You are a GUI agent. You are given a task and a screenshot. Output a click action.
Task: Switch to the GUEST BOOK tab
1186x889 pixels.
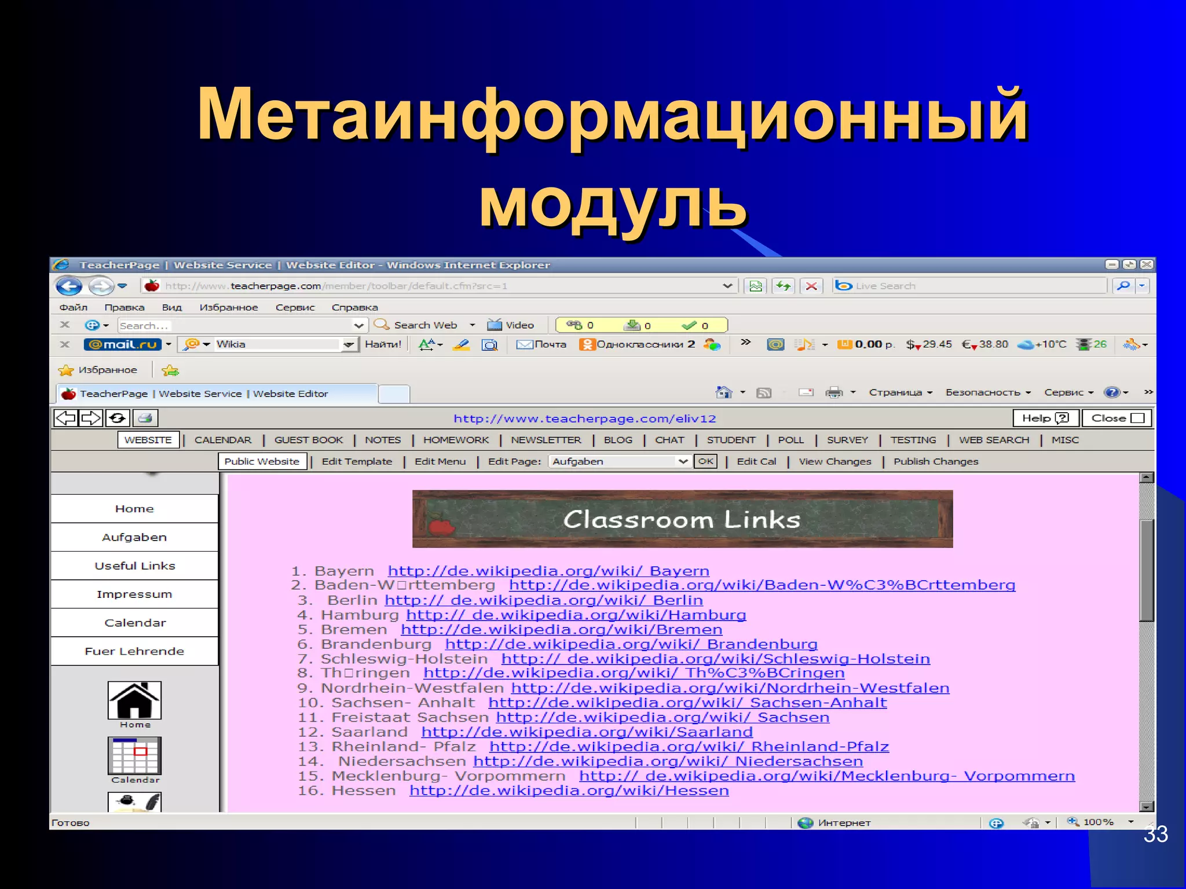309,440
